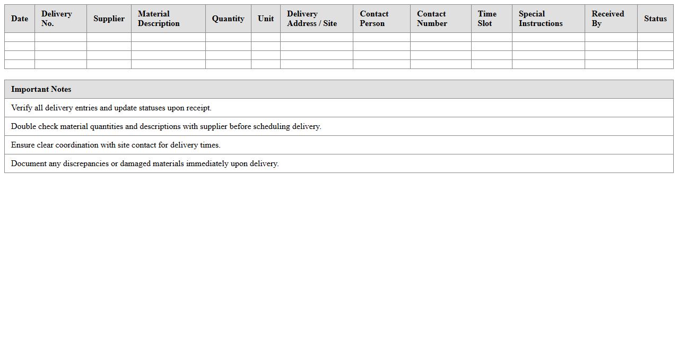Select the Delivery Address / Site header
The width and height of the screenshot is (678, 345).
311,19
